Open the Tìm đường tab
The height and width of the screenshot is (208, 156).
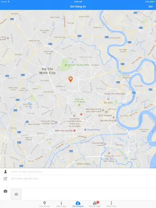pyautogui.click(x=44, y=204)
